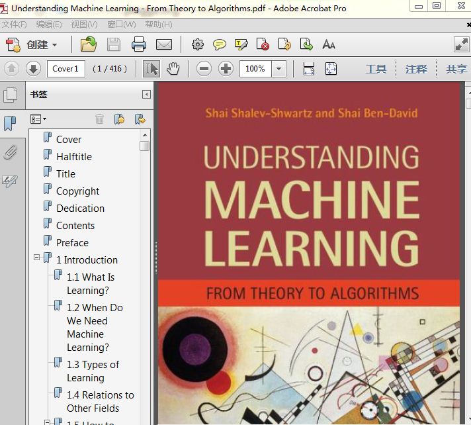471x425 pixels.
Task: Open the Create dropdown arrow
Action: [x=55, y=45]
